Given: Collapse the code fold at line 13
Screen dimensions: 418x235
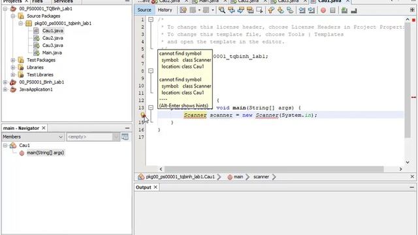Looking at the screenshot, I should [151, 107].
